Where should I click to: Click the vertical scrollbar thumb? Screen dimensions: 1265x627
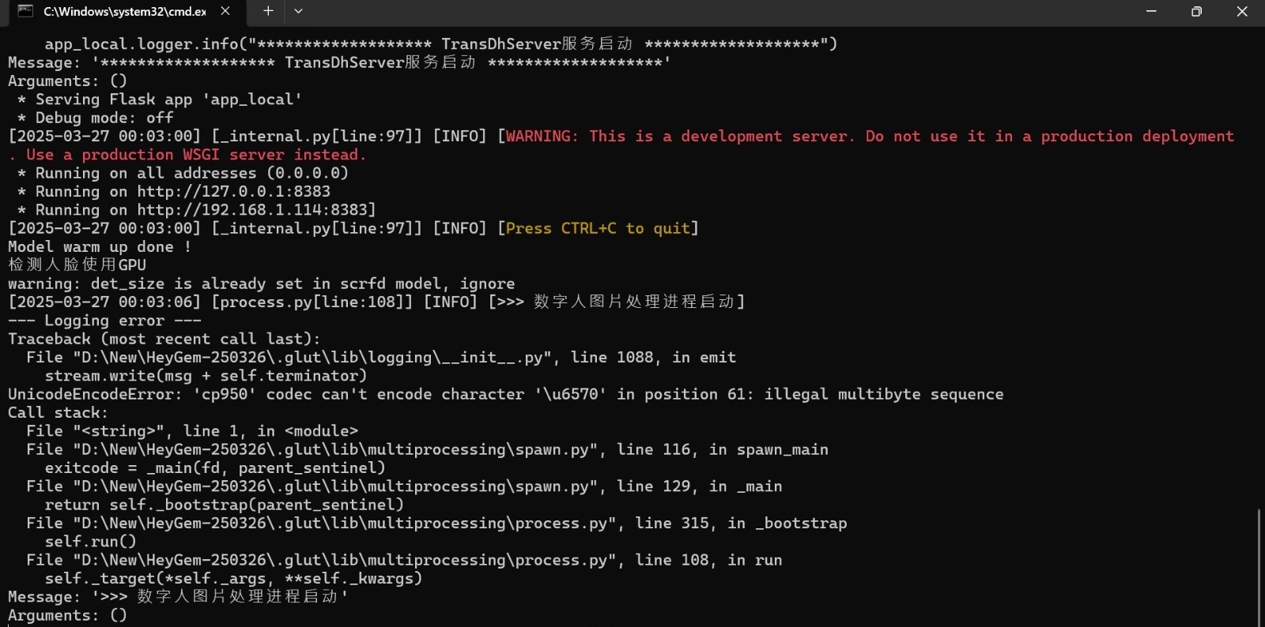(1258, 567)
